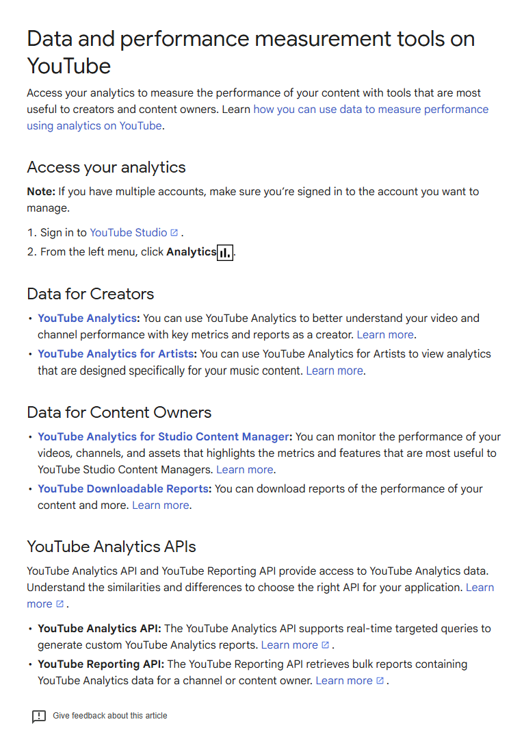Open the YouTube Analytics bold link
Viewport: 524px width, 737px height.
click(x=88, y=318)
